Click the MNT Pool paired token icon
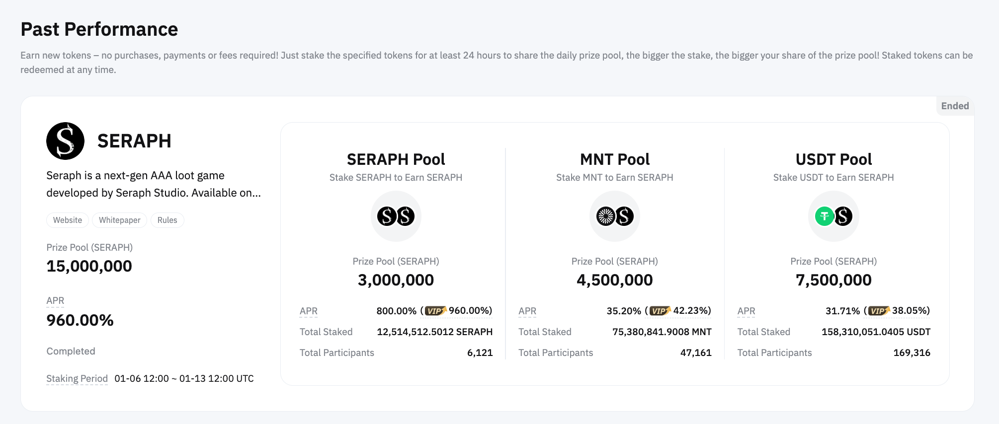 (x=615, y=216)
